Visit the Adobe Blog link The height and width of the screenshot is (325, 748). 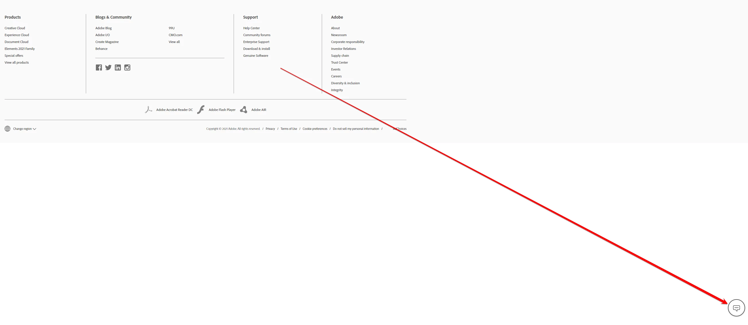point(103,28)
